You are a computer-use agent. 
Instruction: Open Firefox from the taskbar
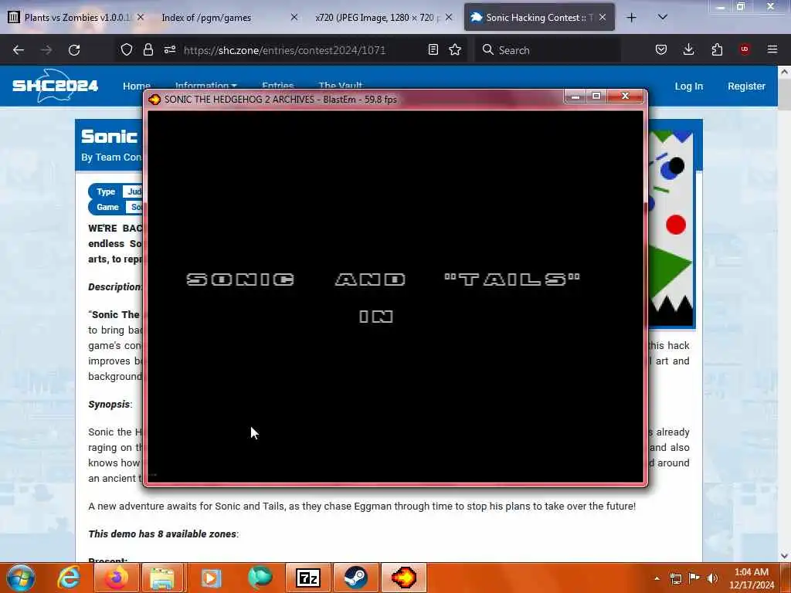point(116,578)
